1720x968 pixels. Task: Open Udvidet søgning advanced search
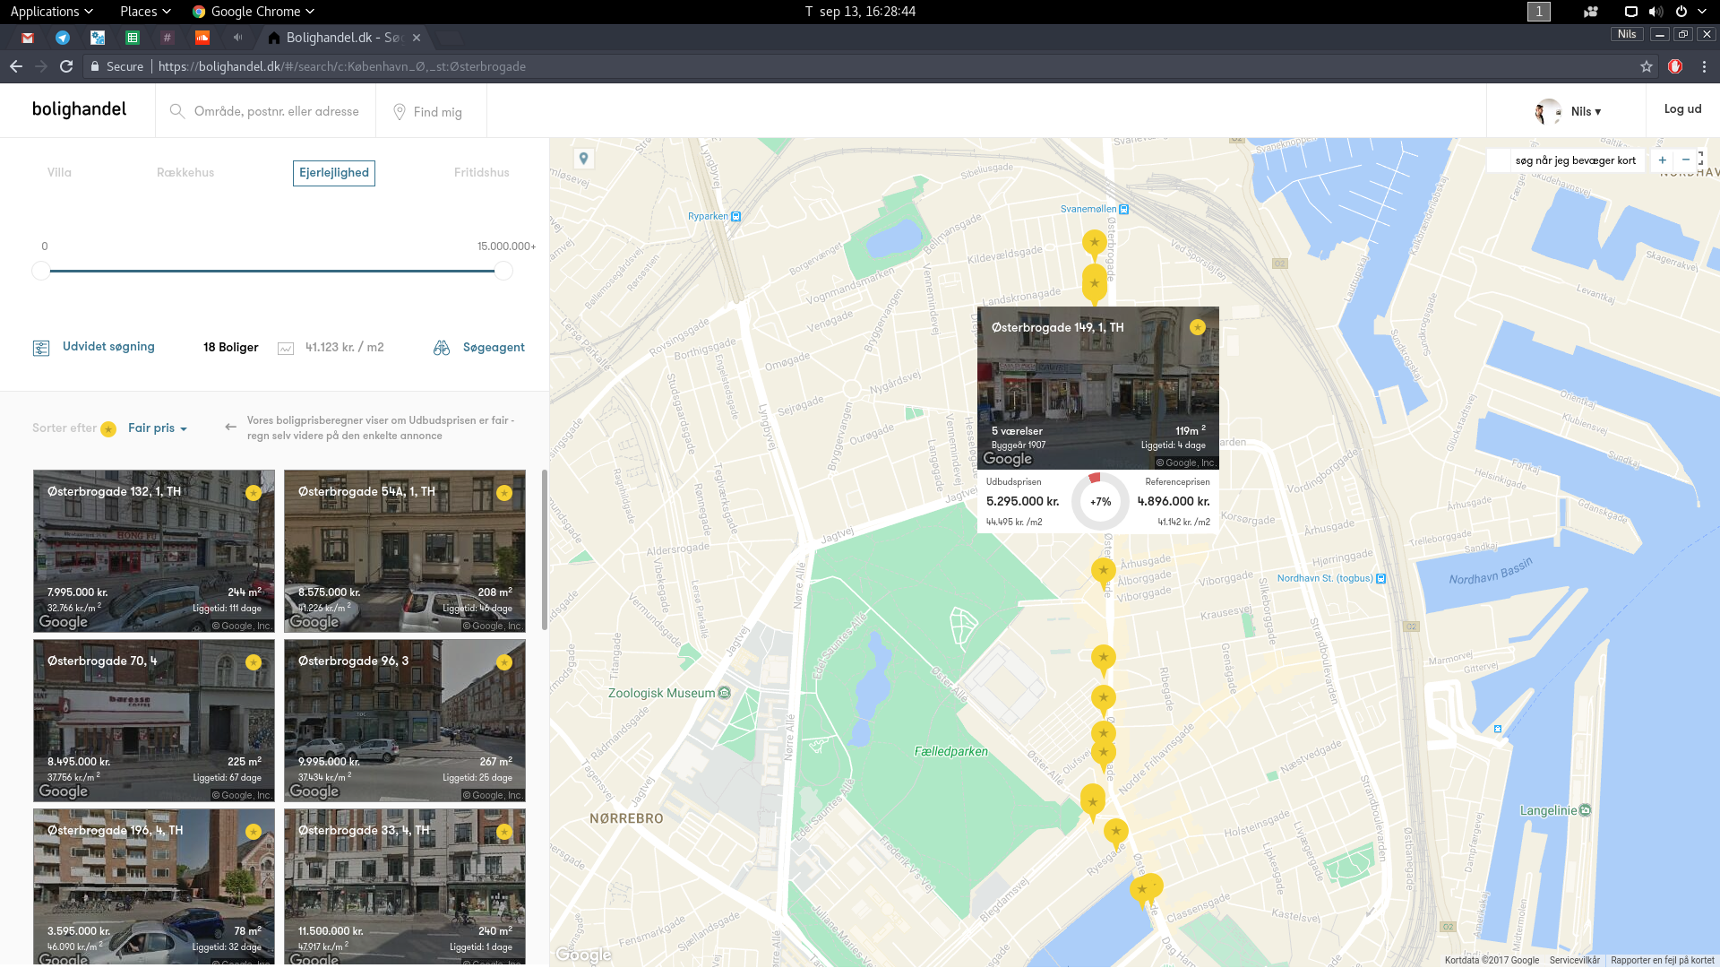(108, 347)
